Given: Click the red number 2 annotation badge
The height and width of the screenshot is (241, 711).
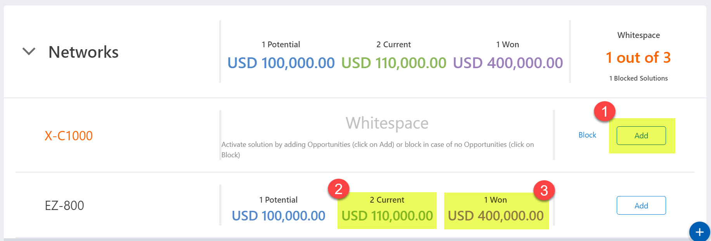Looking at the screenshot, I should pos(339,189).
